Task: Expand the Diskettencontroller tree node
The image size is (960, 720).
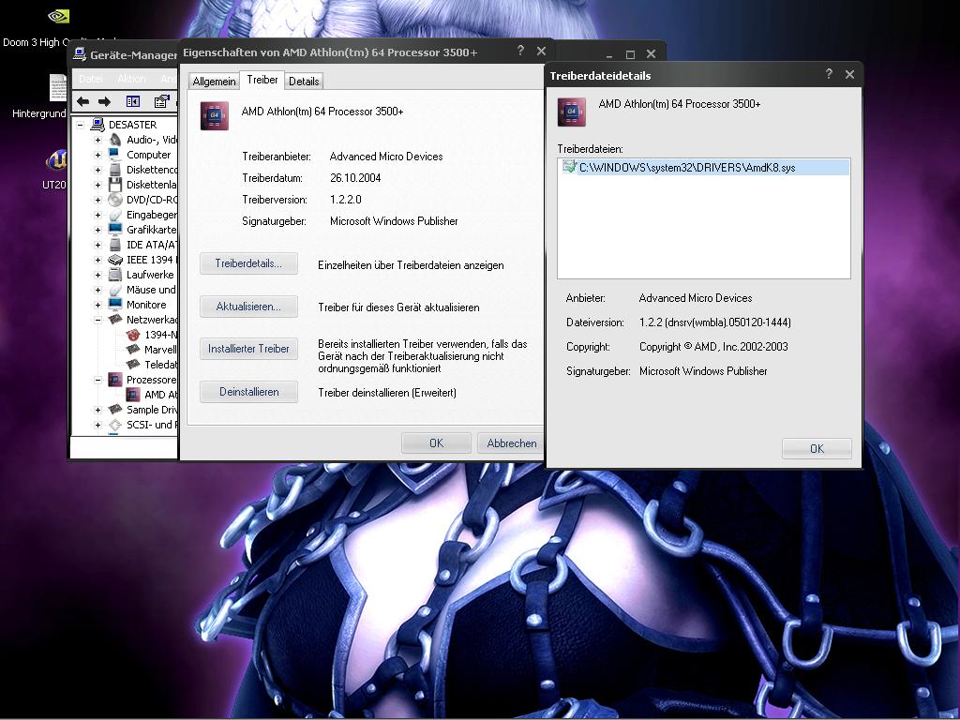Action: (97, 170)
